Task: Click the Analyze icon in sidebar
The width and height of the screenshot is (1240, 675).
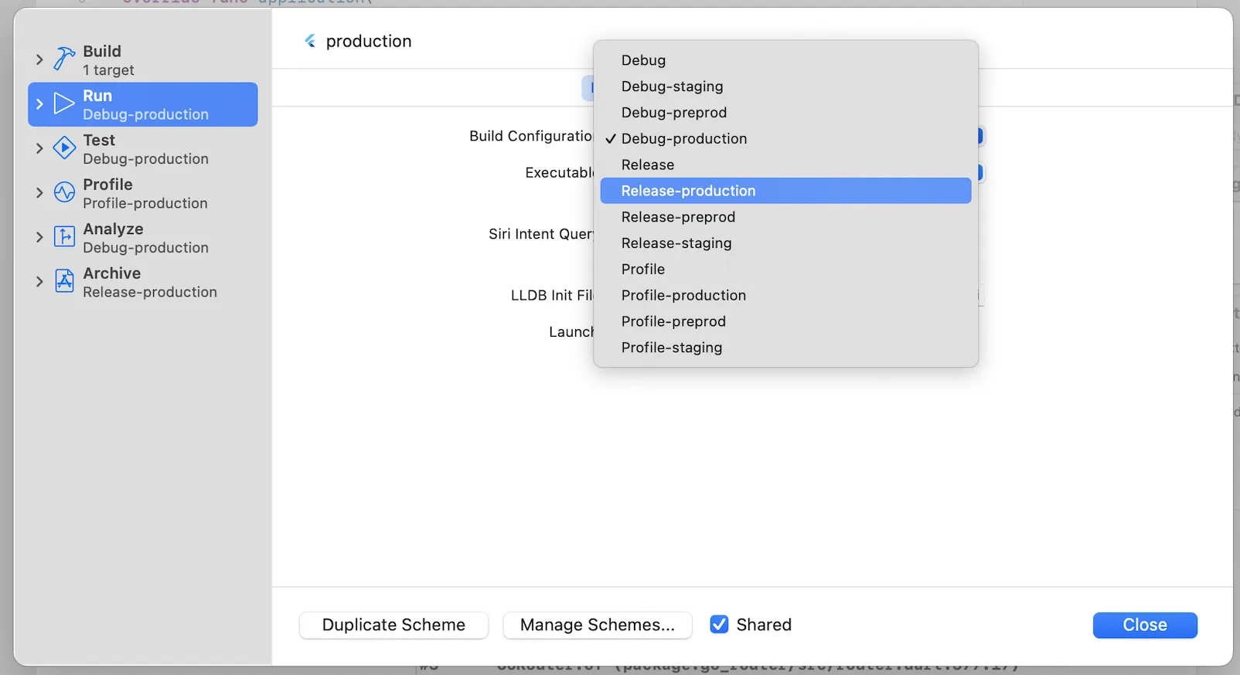Action: (64, 236)
